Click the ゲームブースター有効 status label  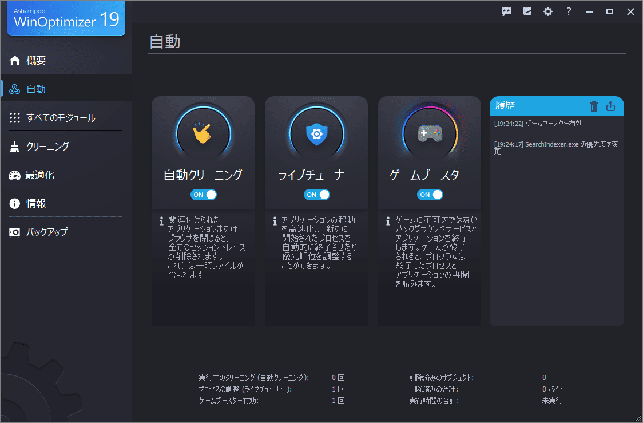click(228, 401)
